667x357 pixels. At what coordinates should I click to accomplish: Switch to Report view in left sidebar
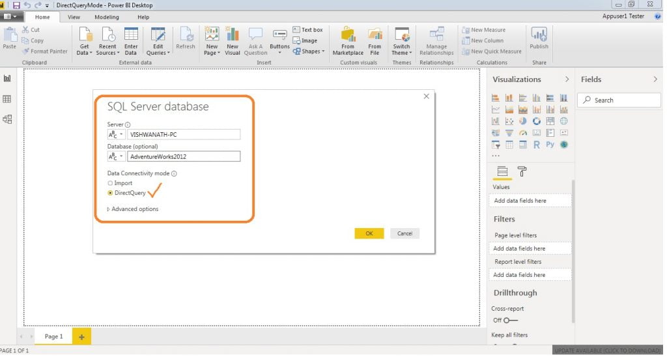7,78
